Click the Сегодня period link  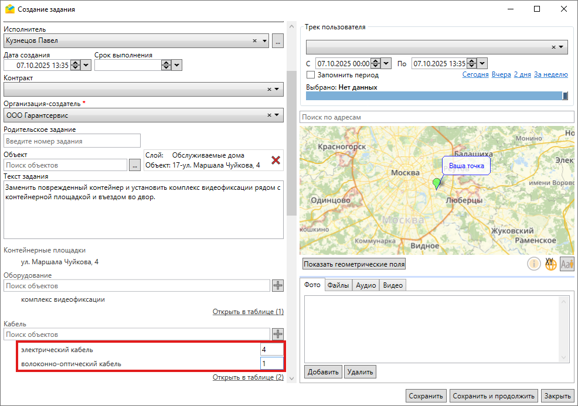tap(475, 75)
